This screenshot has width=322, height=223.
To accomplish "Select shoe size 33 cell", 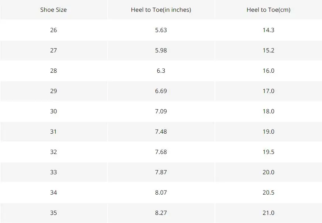I will click(x=54, y=172).
